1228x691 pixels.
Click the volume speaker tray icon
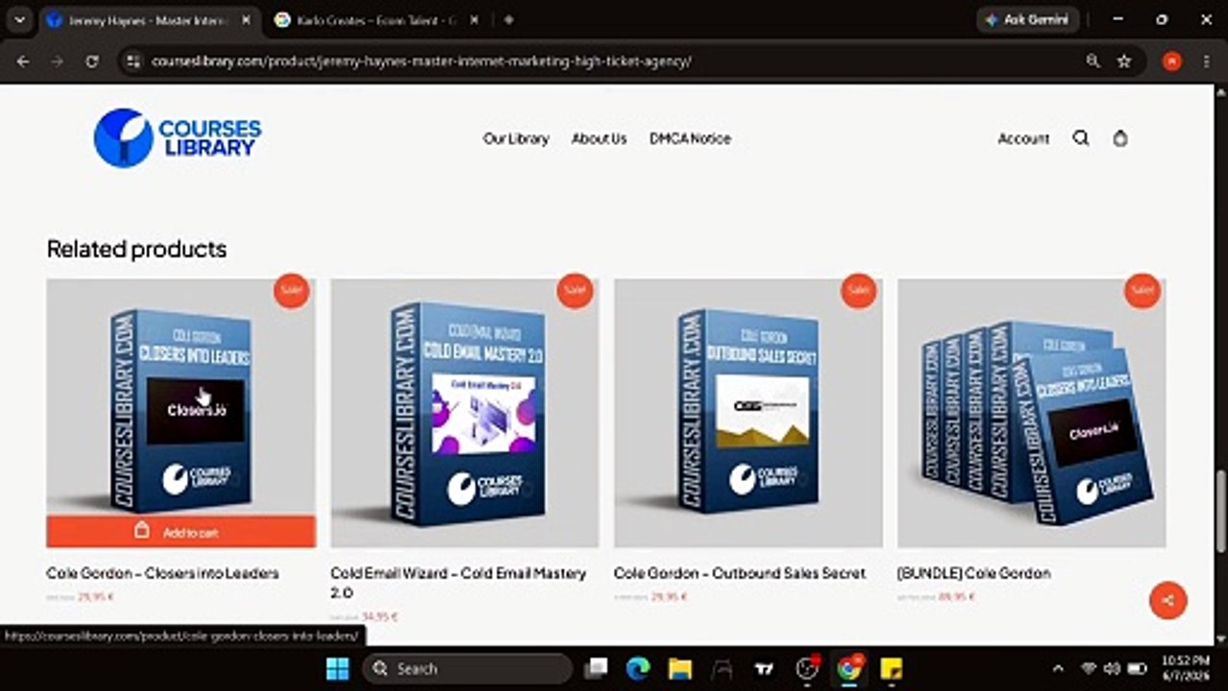(x=1112, y=668)
